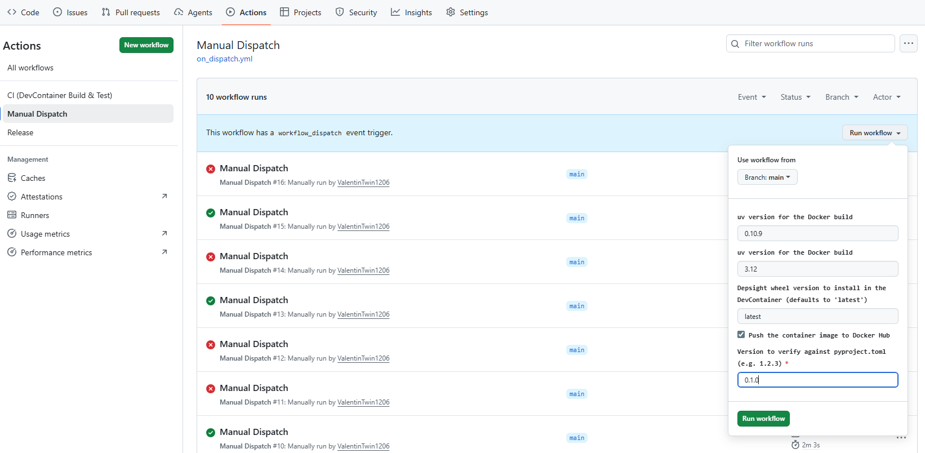925x453 pixels.
Task: Click the Caches database icon in sidebar
Action: tap(12, 178)
